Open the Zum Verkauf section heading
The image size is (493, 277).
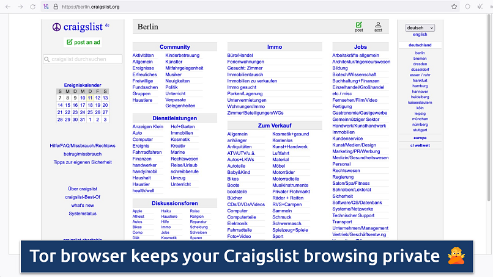click(x=275, y=126)
